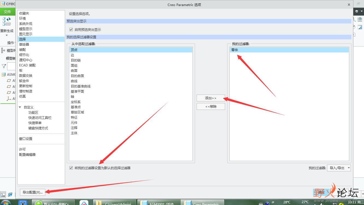Open the learning hat icon in the main window
Image resolution: width=364 pixels, height=205 pixels.
tap(357, 11)
